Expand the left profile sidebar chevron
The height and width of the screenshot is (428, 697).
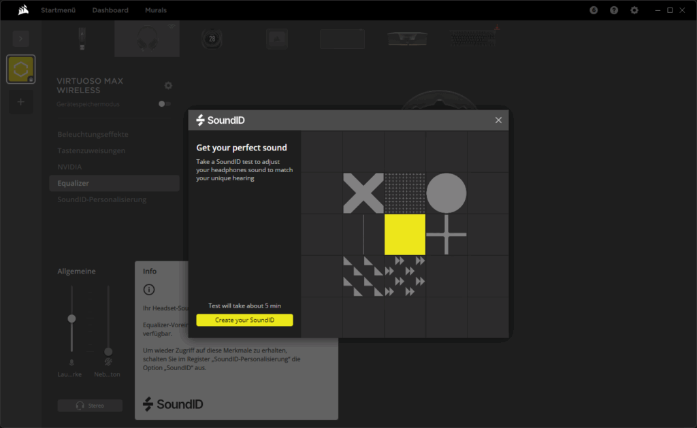pyautogui.click(x=20, y=39)
